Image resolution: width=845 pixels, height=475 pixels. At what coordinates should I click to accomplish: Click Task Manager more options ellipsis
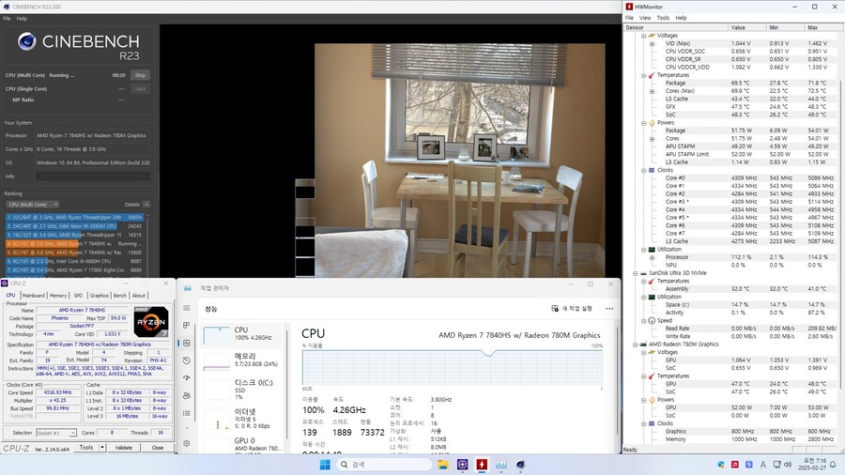coord(609,309)
